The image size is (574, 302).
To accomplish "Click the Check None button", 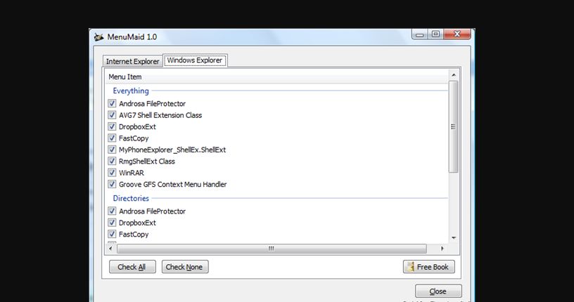I will click(x=185, y=267).
